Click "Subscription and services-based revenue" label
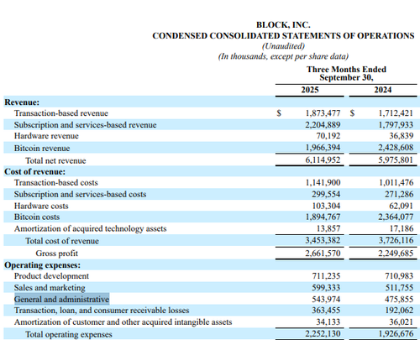 click(85, 125)
